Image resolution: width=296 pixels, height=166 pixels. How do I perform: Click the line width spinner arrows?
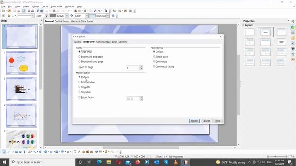(x=46, y=16)
